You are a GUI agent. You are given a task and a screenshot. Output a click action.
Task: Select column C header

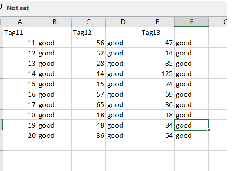[x=88, y=22]
